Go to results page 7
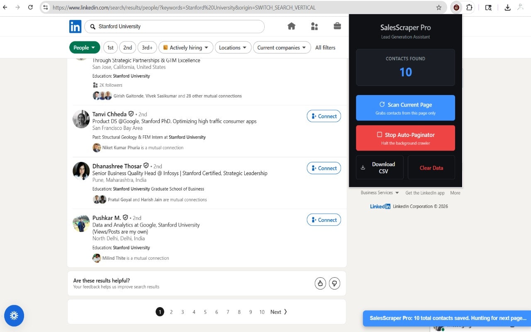 click(x=228, y=312)
